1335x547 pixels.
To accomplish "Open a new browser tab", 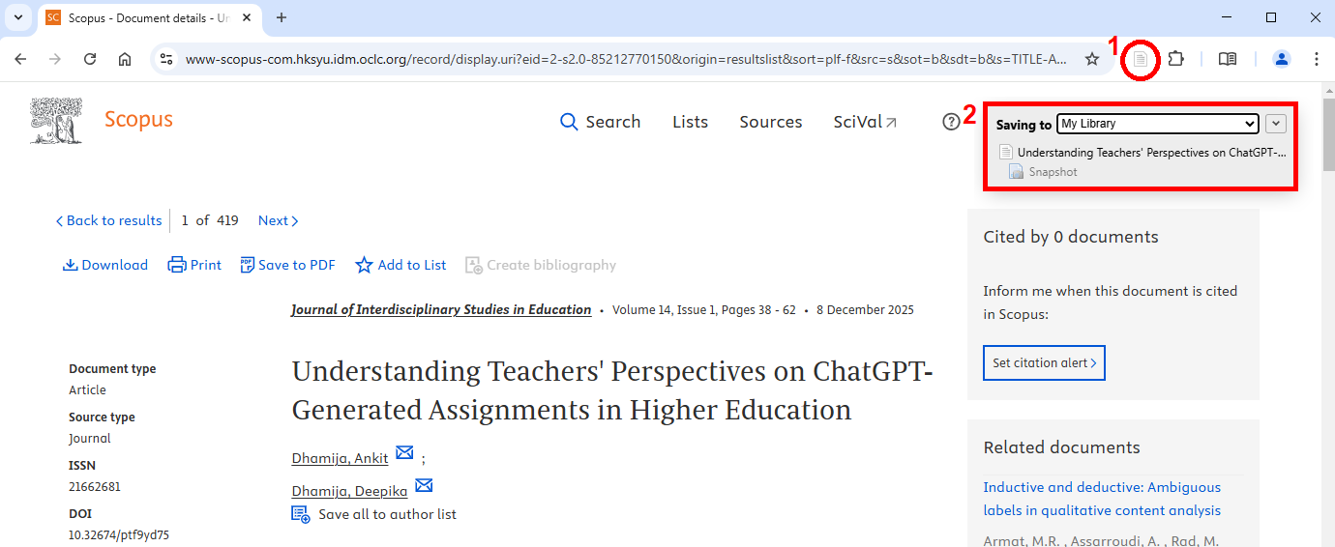I will (x=282, y=17).
